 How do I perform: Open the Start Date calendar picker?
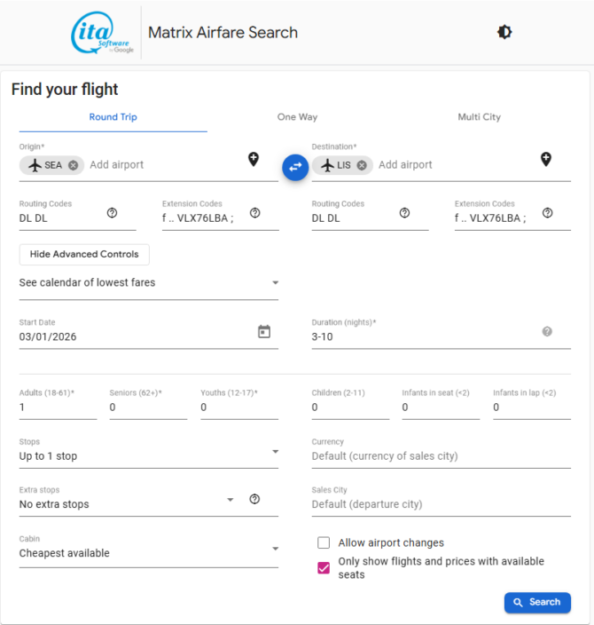(263, 331)
